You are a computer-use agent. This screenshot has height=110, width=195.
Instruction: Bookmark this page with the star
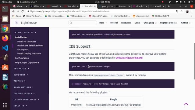[182, 11]
